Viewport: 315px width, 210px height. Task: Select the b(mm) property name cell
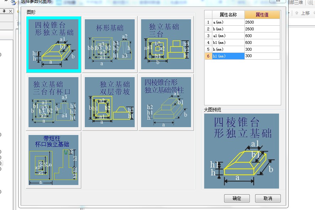click(x=228, y=29)
